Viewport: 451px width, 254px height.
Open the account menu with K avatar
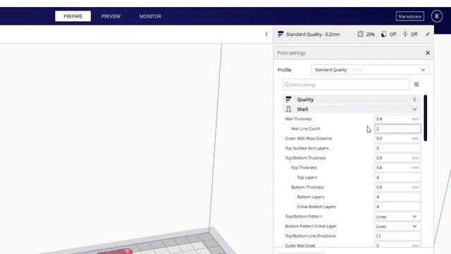tap(437, 16)
